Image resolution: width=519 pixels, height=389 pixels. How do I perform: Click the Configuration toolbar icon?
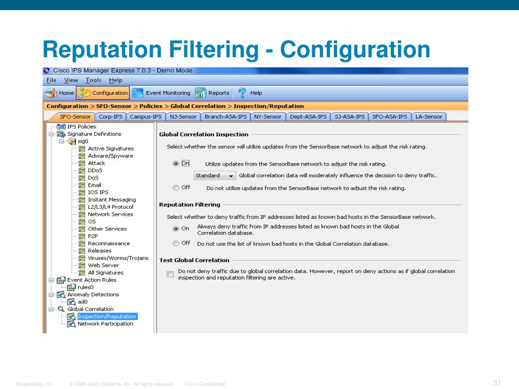point(84,93)
